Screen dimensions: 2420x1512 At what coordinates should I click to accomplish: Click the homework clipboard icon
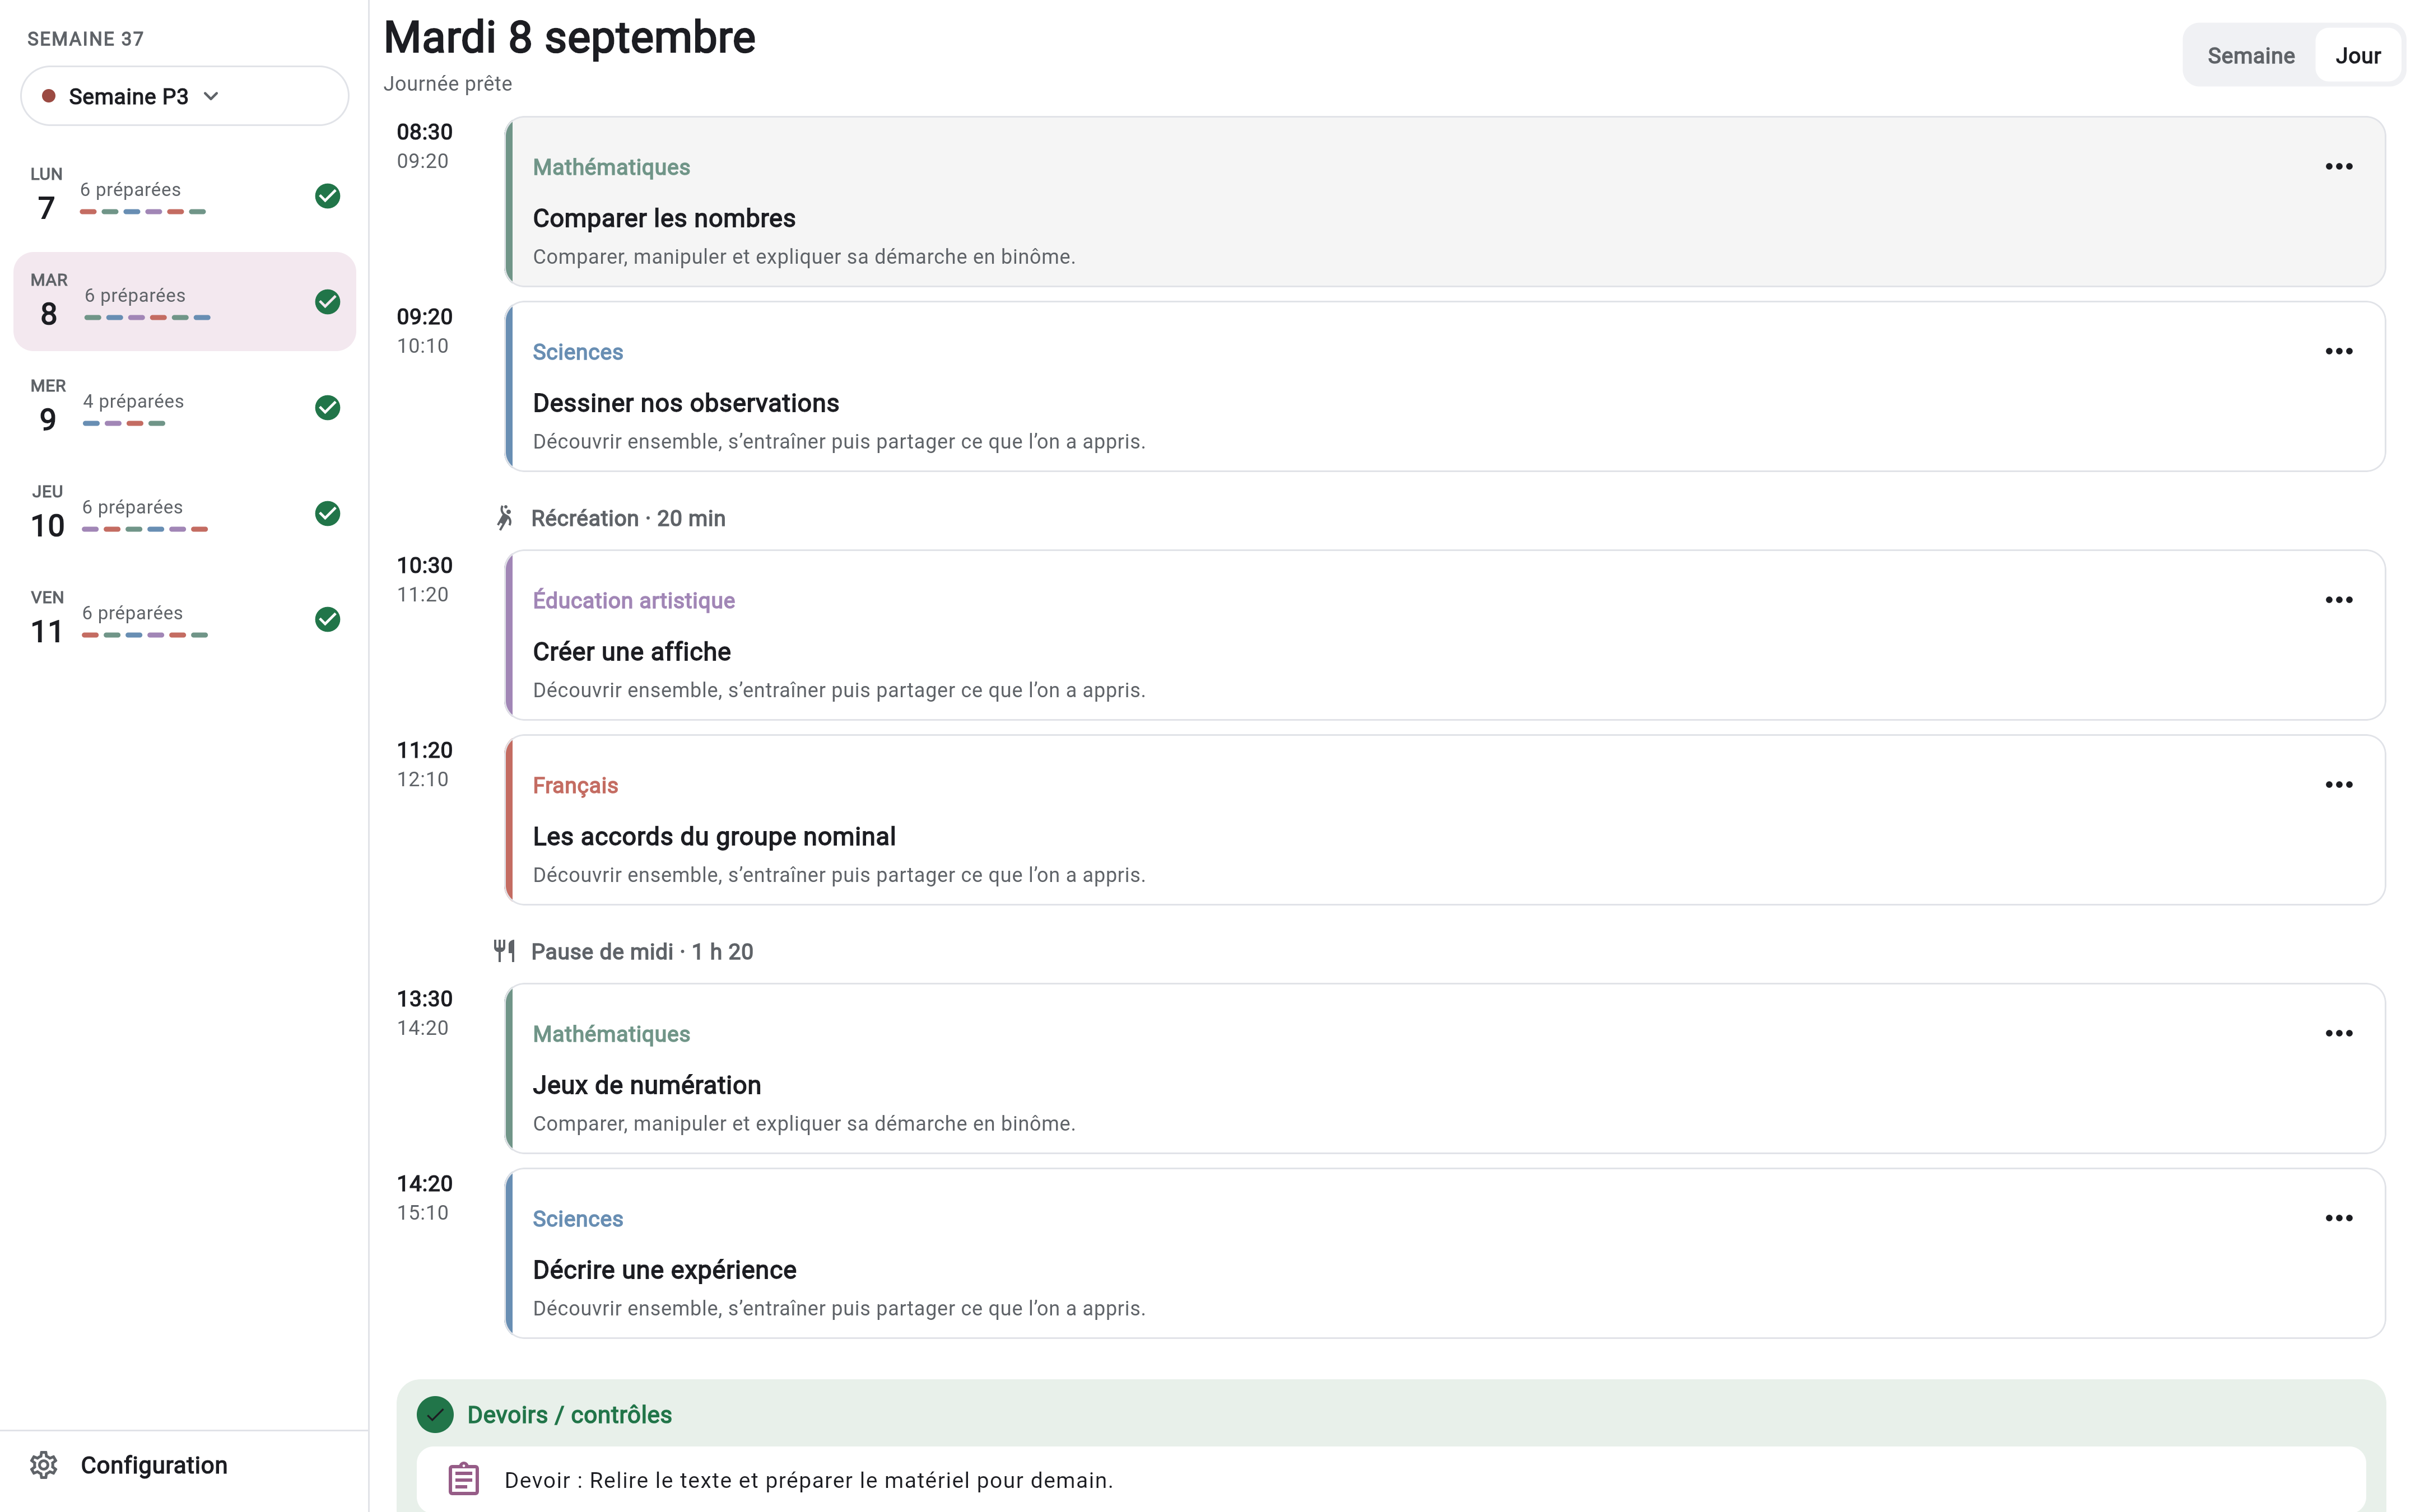pos(463,1479)
